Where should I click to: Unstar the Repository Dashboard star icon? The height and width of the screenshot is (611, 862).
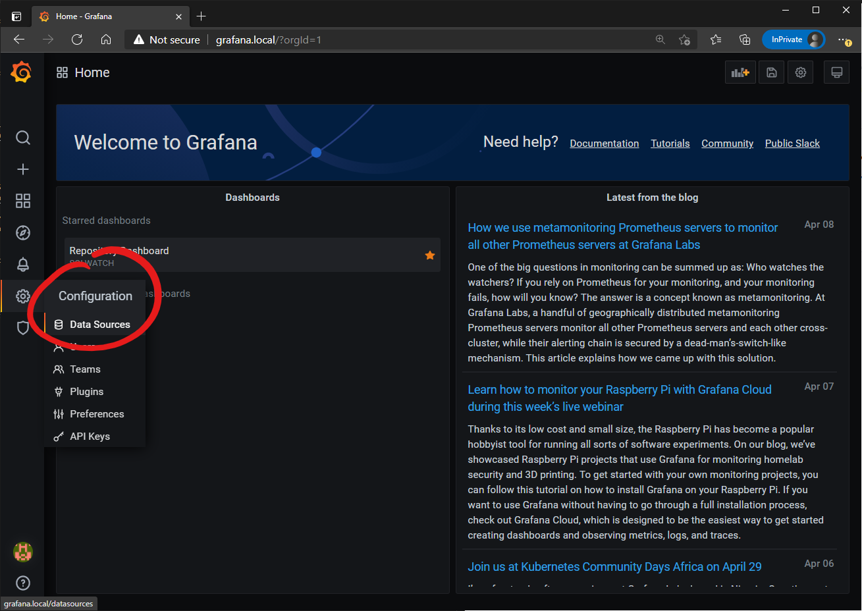[x=430, y=255]
